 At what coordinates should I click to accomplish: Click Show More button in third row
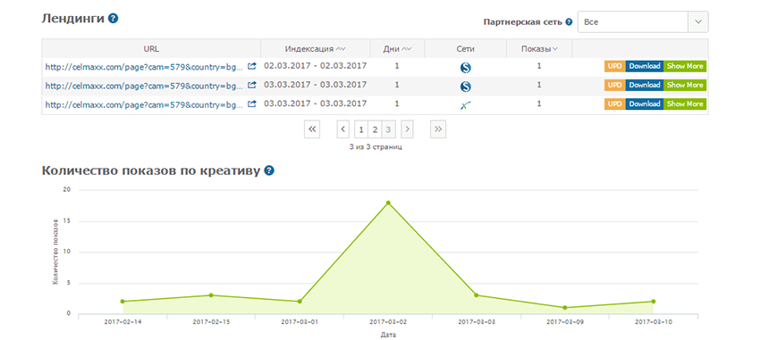point(685,104)
